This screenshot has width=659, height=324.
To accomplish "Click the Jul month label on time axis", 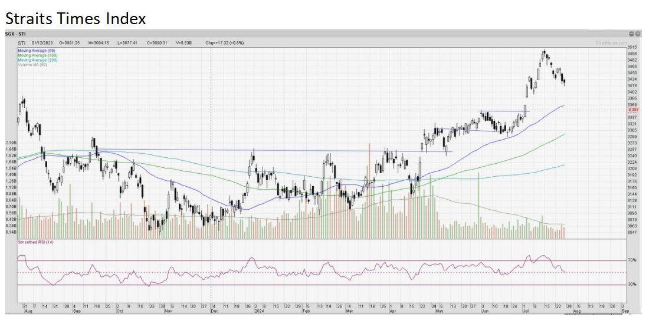I will point(524,310).
